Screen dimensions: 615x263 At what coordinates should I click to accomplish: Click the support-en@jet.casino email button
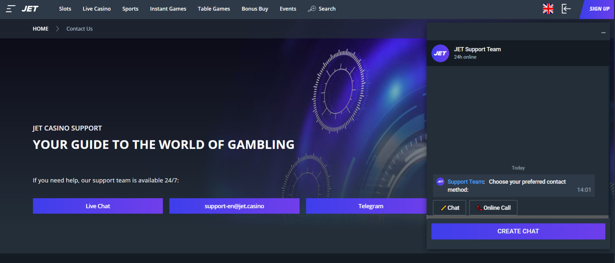click(234, 206)
